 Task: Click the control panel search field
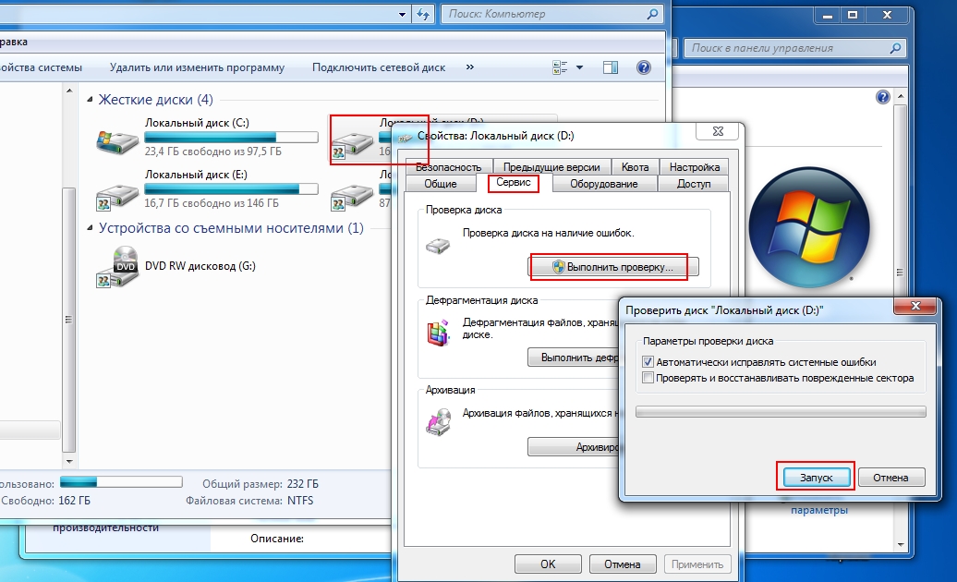click(785, 48)
